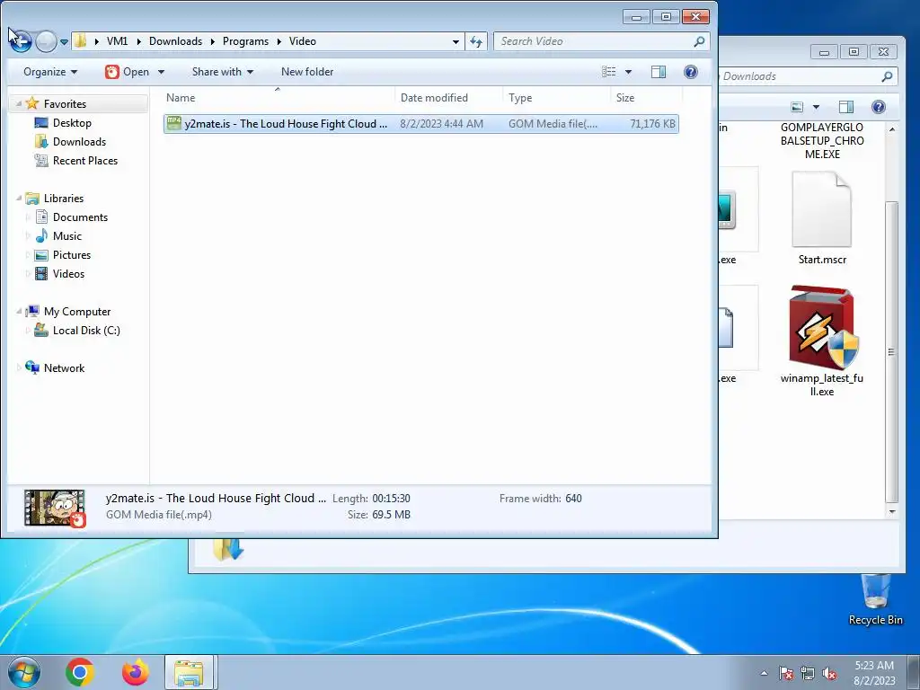
Task: Click the folder icon in address bar
Action: [81, 41]
